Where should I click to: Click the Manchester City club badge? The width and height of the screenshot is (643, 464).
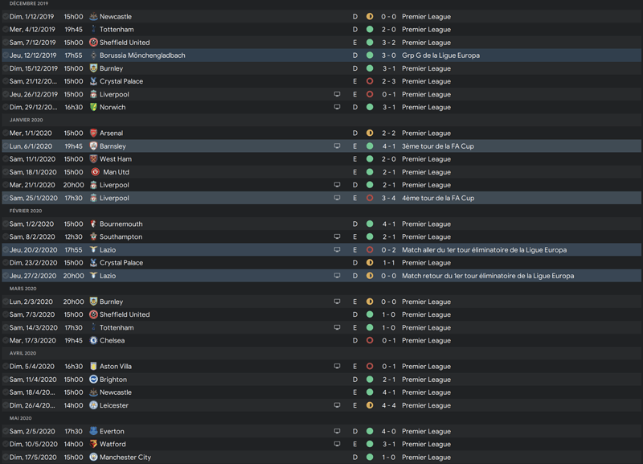pyautogui.click(x=93, y=458)
